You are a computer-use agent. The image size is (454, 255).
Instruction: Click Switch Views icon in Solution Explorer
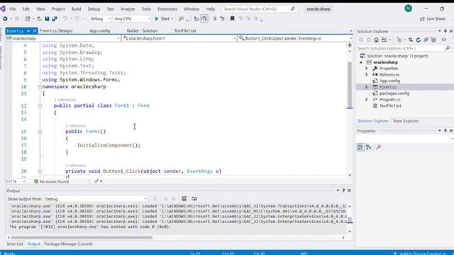click(384, 40)
